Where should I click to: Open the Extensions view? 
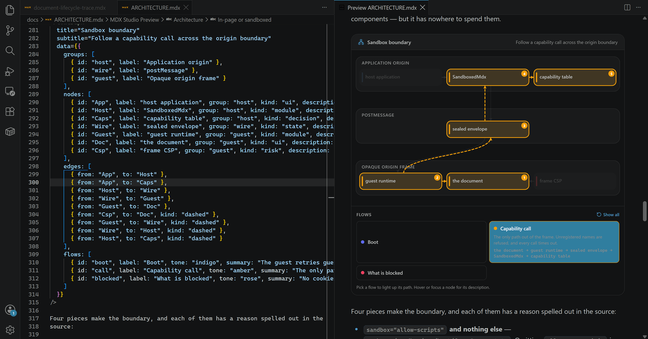coord(10,111)
